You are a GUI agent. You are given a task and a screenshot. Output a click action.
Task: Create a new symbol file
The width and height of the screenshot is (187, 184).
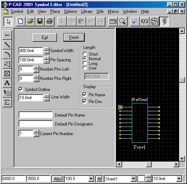[x=21, y=21]
